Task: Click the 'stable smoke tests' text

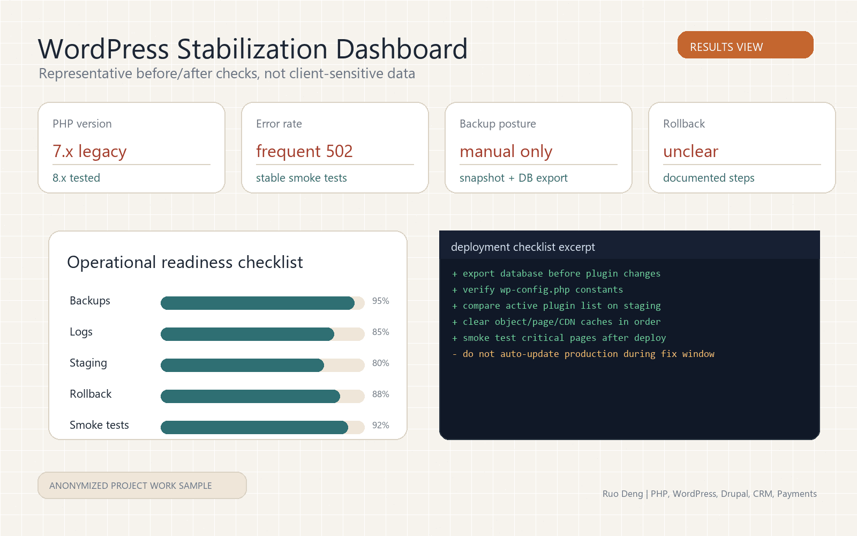Action: point(302,178)
